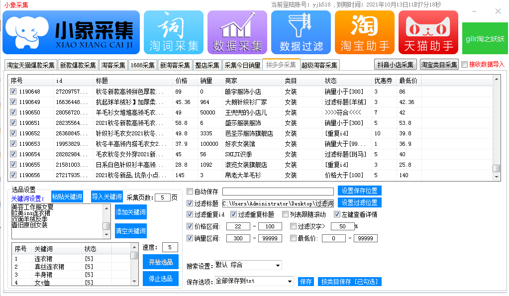Uncheck row 1190650 checkbox
The image size is (509, 296).
coord(13,112)
